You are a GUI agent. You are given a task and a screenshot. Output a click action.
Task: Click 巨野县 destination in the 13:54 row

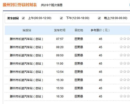coord(79,72)
